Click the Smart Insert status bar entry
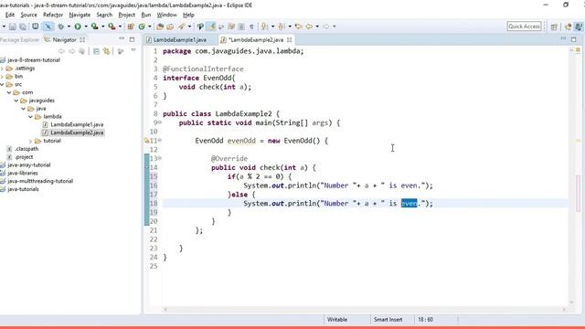This screenshot has height=329, width=585. point(388,320)
